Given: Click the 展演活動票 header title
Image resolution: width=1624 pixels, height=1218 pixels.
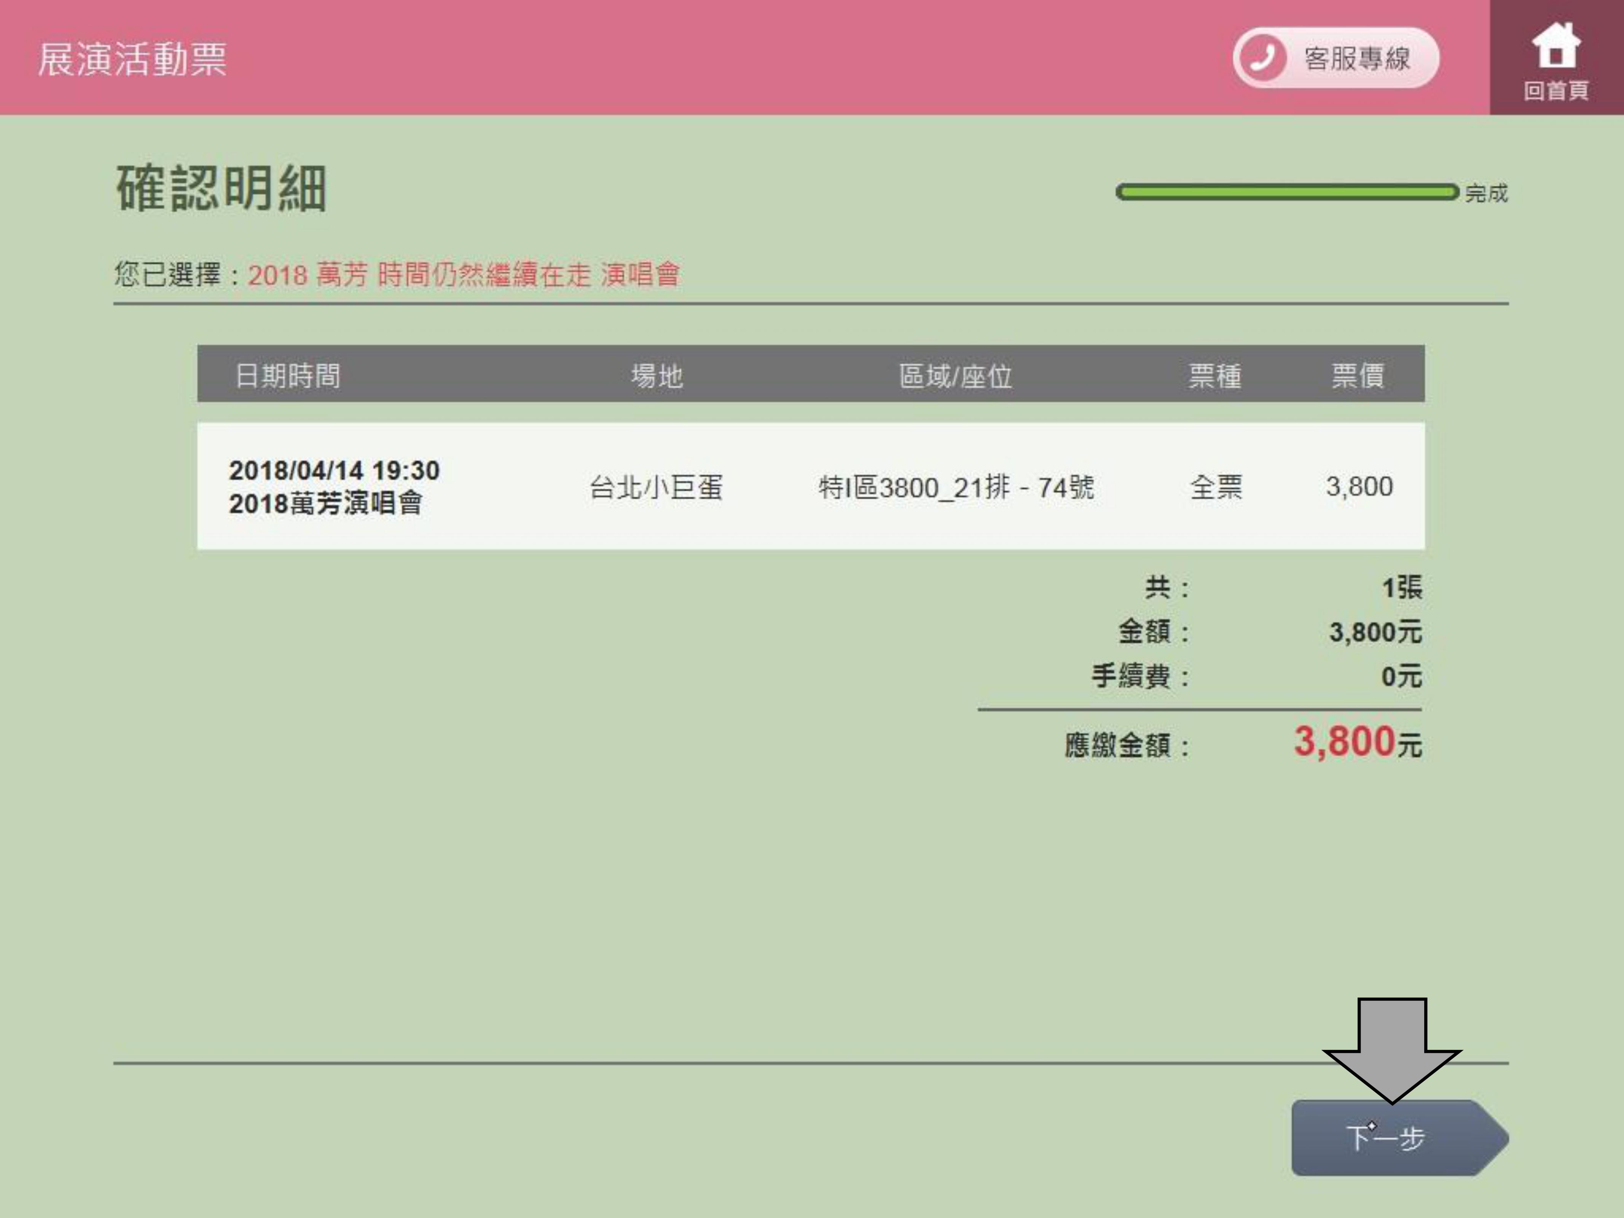Looking at the screenshot, I should pos(132,59).
